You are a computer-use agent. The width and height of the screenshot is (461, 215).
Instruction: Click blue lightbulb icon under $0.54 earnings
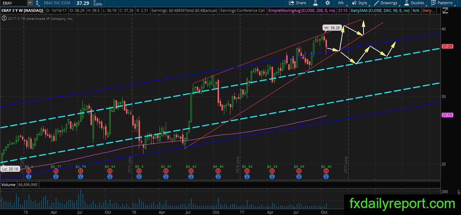click(x=247, y=176)
